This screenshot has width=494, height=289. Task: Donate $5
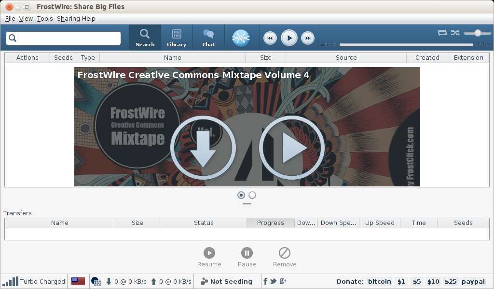click(417, 281)
